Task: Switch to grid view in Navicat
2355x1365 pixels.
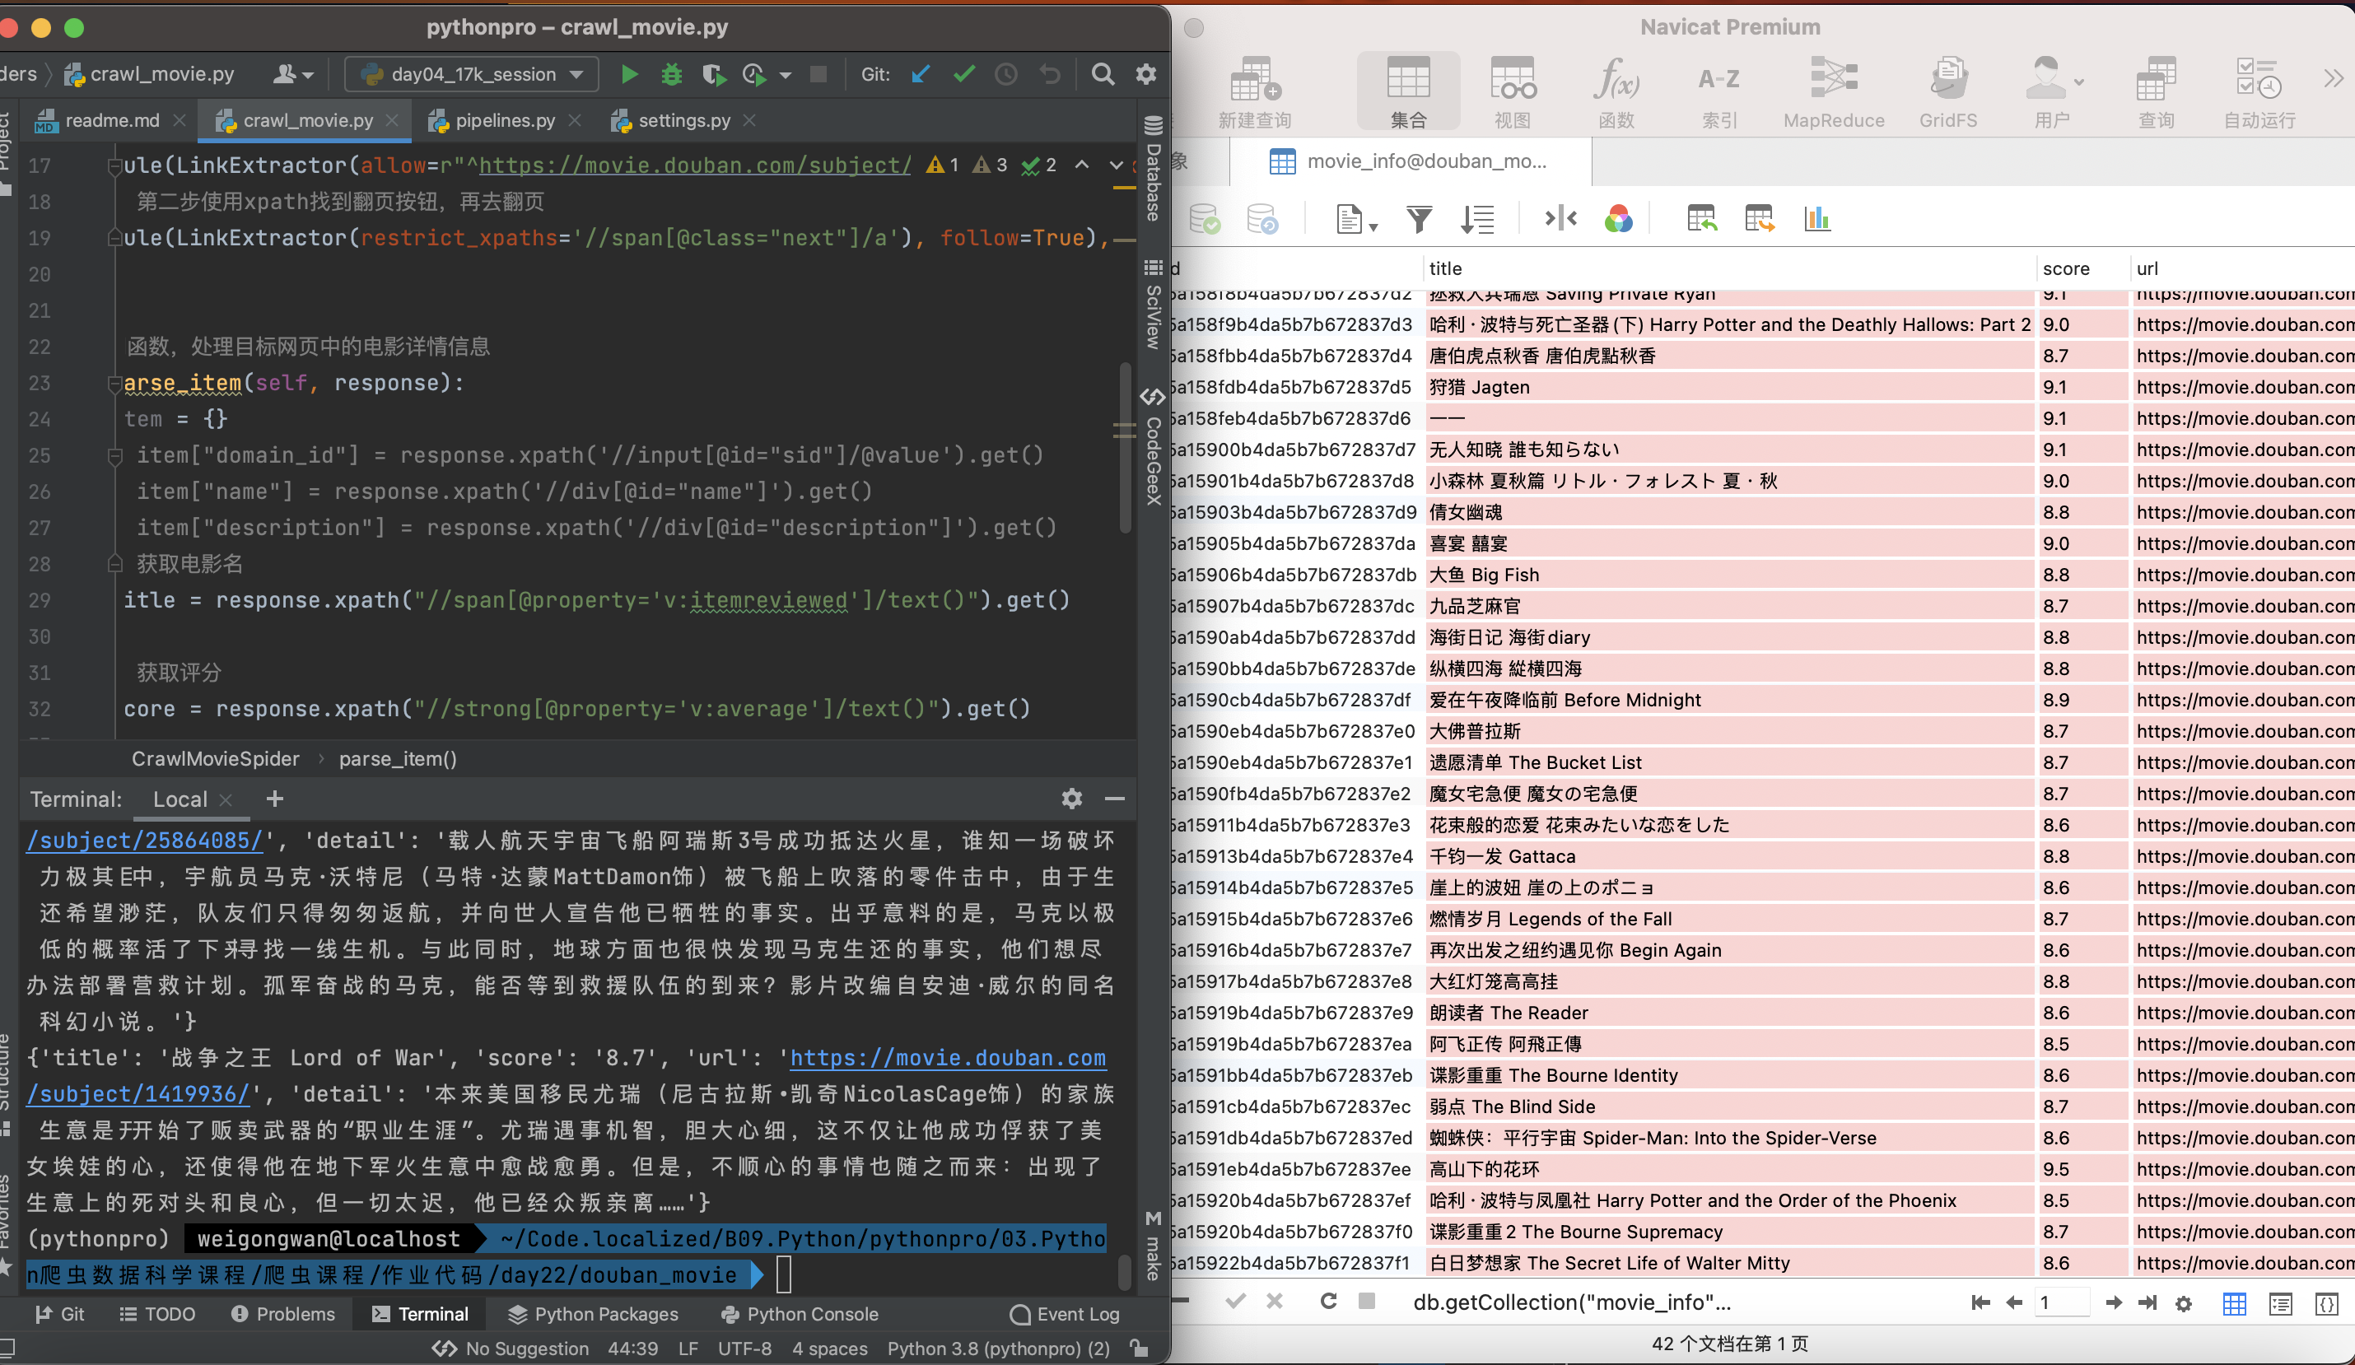Action: [2235, 1303]
